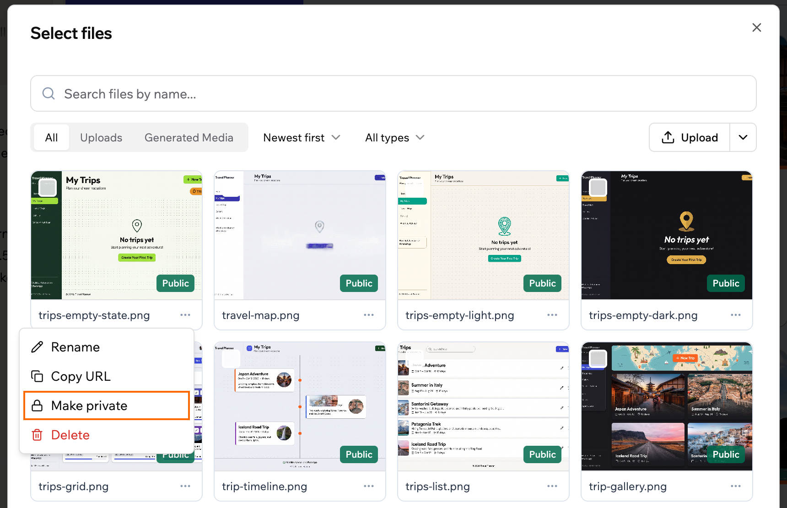Switch to the Uploads tab

tap(101, 137)
